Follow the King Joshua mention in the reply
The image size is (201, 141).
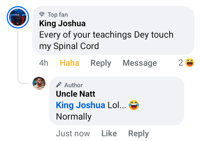pos(80,105)
